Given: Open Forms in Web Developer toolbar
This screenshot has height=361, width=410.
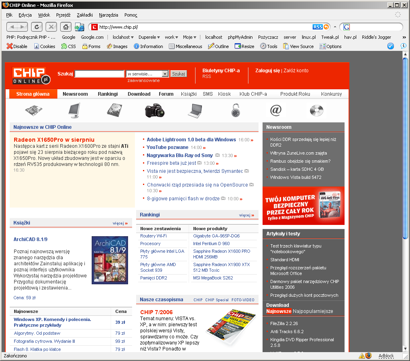Looking at the screenshot, I should 91,46.
